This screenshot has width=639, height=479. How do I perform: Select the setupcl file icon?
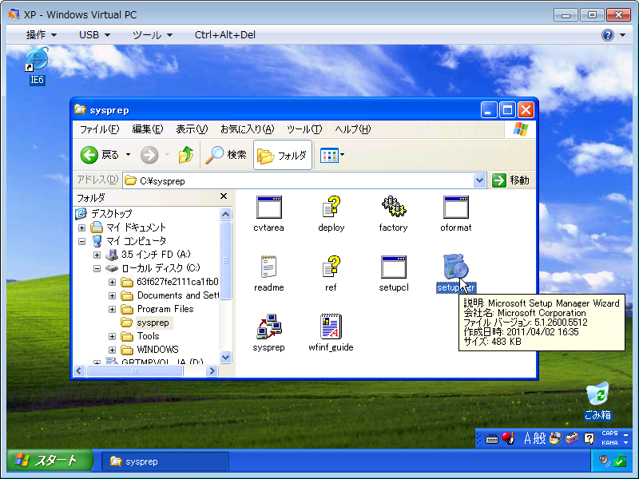(x=393, y=267)
